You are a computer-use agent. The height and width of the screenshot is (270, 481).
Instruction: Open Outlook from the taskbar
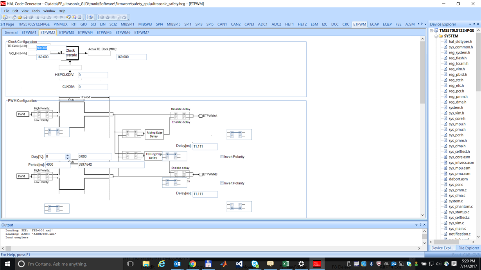click(x=177, y=264)
